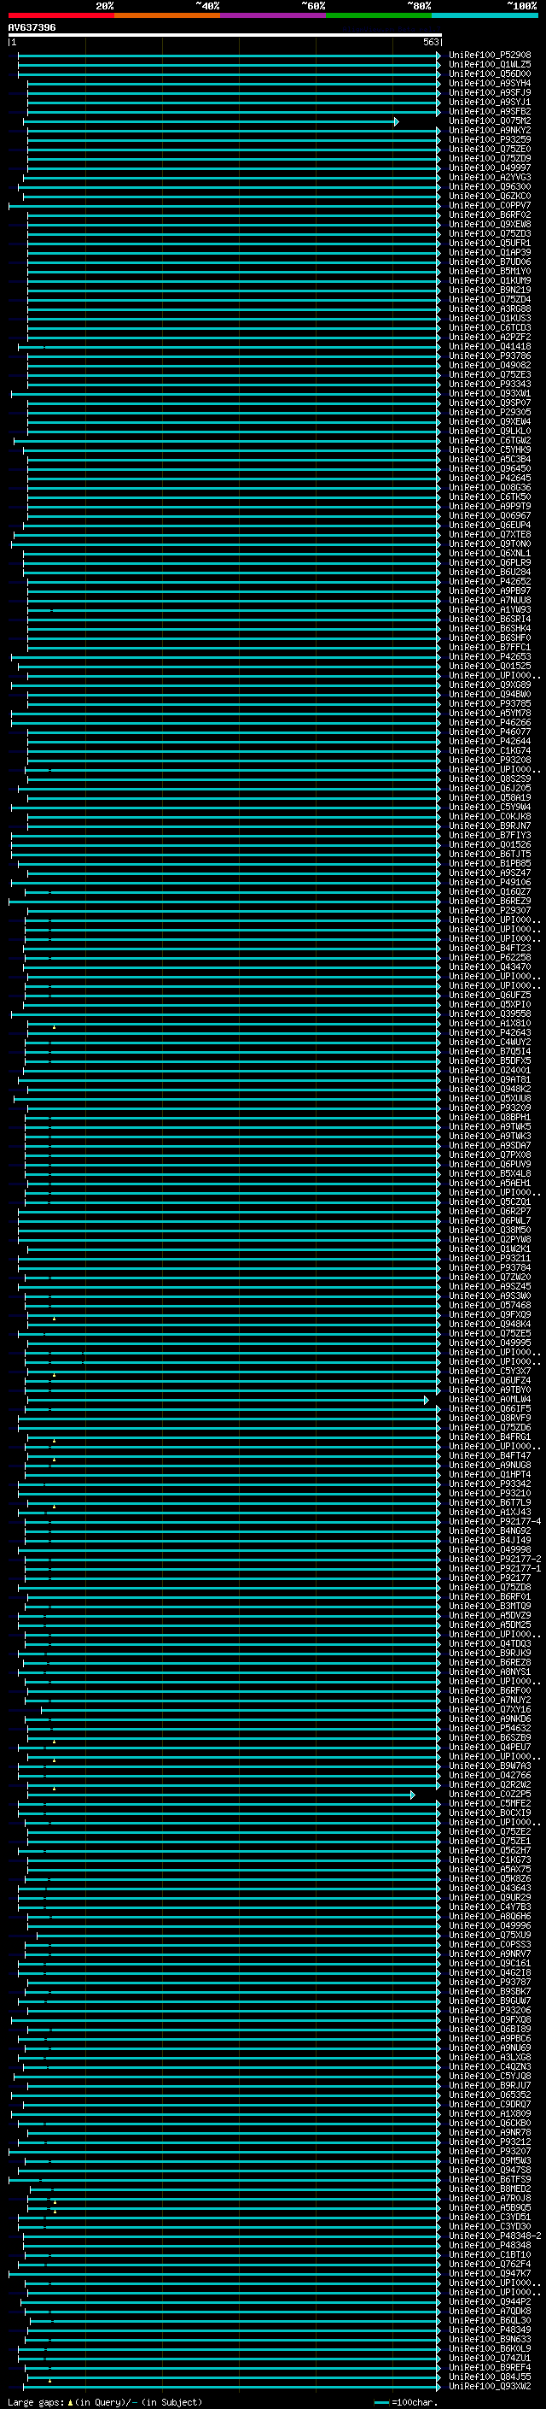Select the UniRef100_A7R0J8 label
This screenshot has width=546, height=2409.
489,2198
